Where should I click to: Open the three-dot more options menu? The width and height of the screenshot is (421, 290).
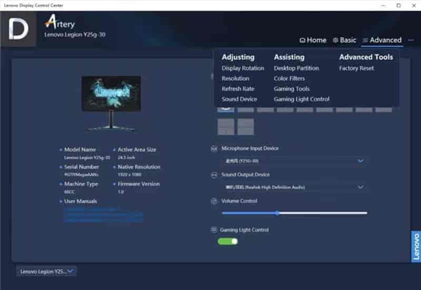point(410,40)
